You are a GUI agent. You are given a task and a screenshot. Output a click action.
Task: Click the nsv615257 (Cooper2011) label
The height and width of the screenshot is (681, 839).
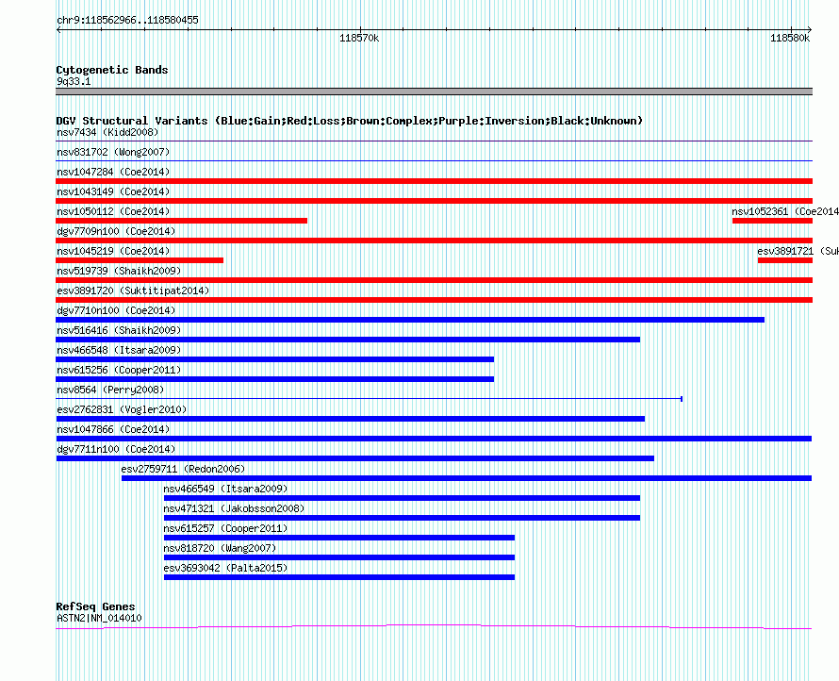click(x=225, y=528)
